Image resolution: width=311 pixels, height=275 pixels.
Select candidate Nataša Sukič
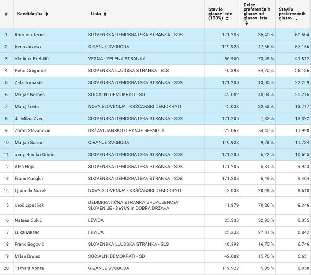[x=28, y=220]
